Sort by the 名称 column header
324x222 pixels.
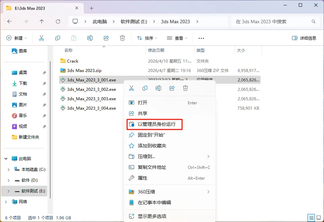(x=68, y=50)
